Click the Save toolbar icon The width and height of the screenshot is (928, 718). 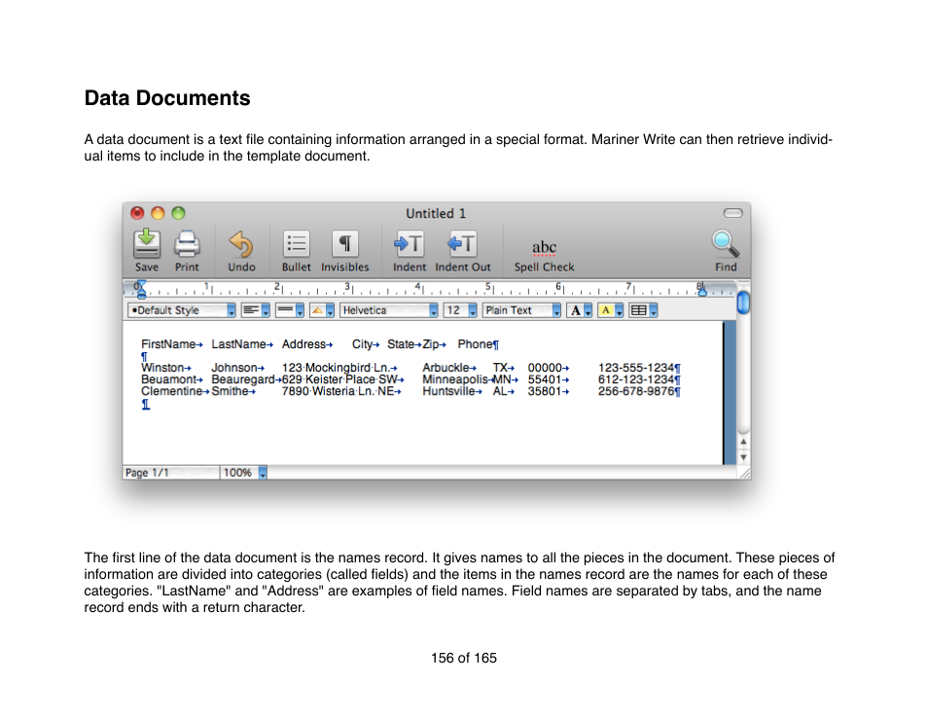[146, 244]
